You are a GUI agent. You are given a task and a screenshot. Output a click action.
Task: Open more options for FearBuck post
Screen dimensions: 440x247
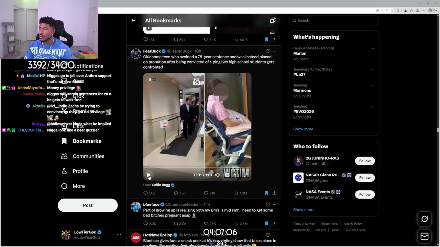[x=274, y=51]
